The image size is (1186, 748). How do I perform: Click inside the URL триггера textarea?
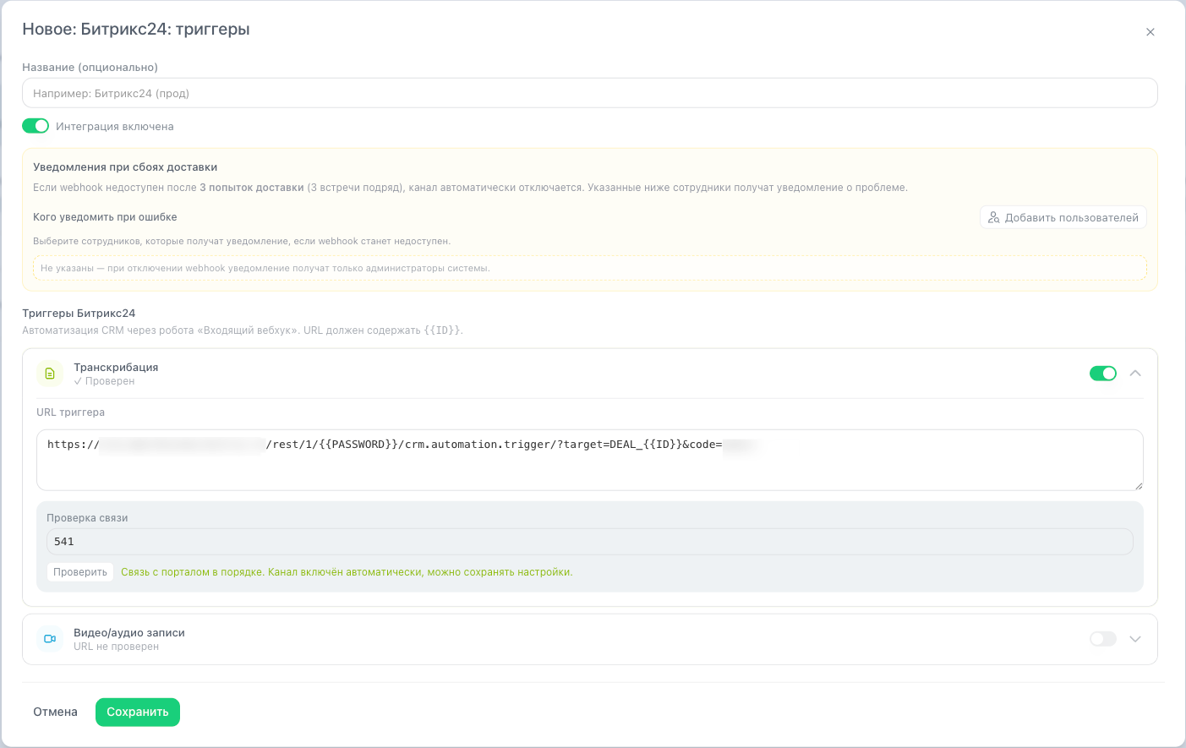[x=590, y=460]
